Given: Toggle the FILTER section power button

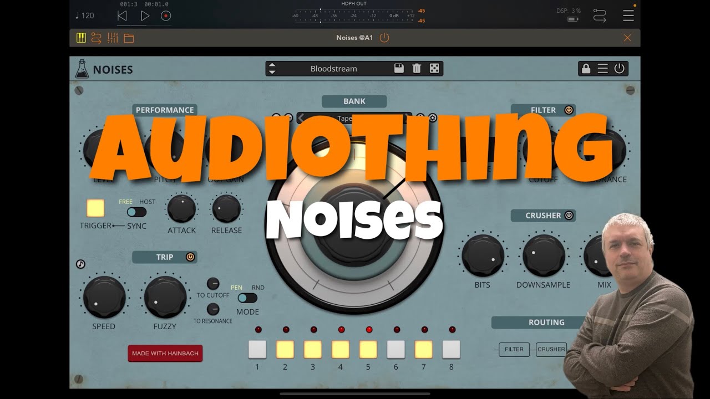Looking at the screenshot, I should [x=569, y=110].
